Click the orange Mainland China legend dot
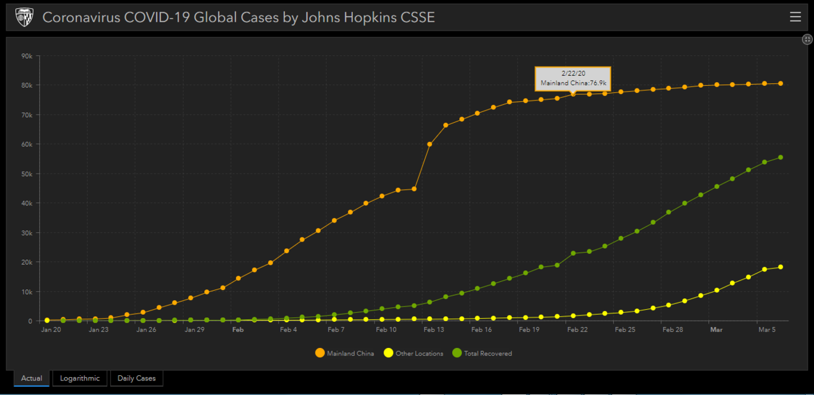 (319, 353)
